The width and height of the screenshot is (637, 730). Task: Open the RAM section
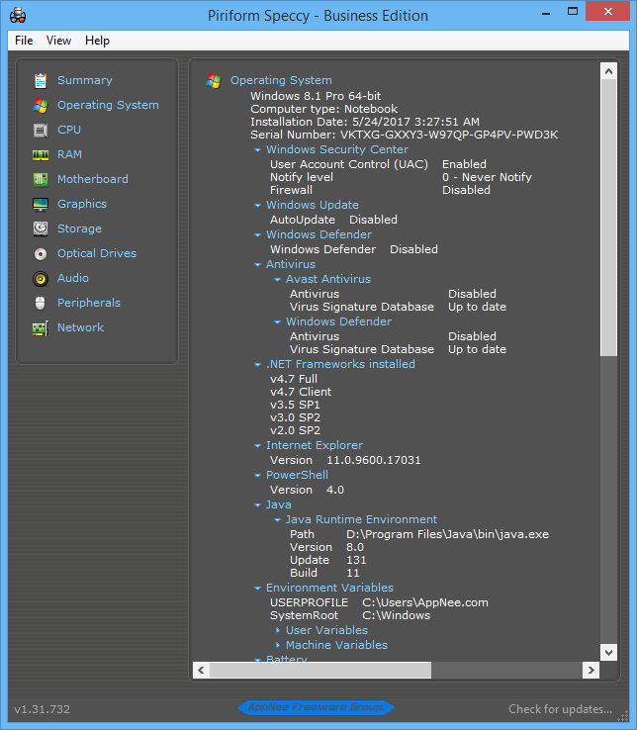[69, 154]
